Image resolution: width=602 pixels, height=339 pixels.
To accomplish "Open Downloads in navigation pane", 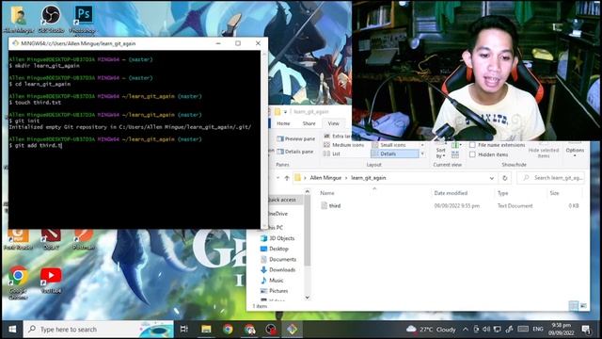I will 278,270.
